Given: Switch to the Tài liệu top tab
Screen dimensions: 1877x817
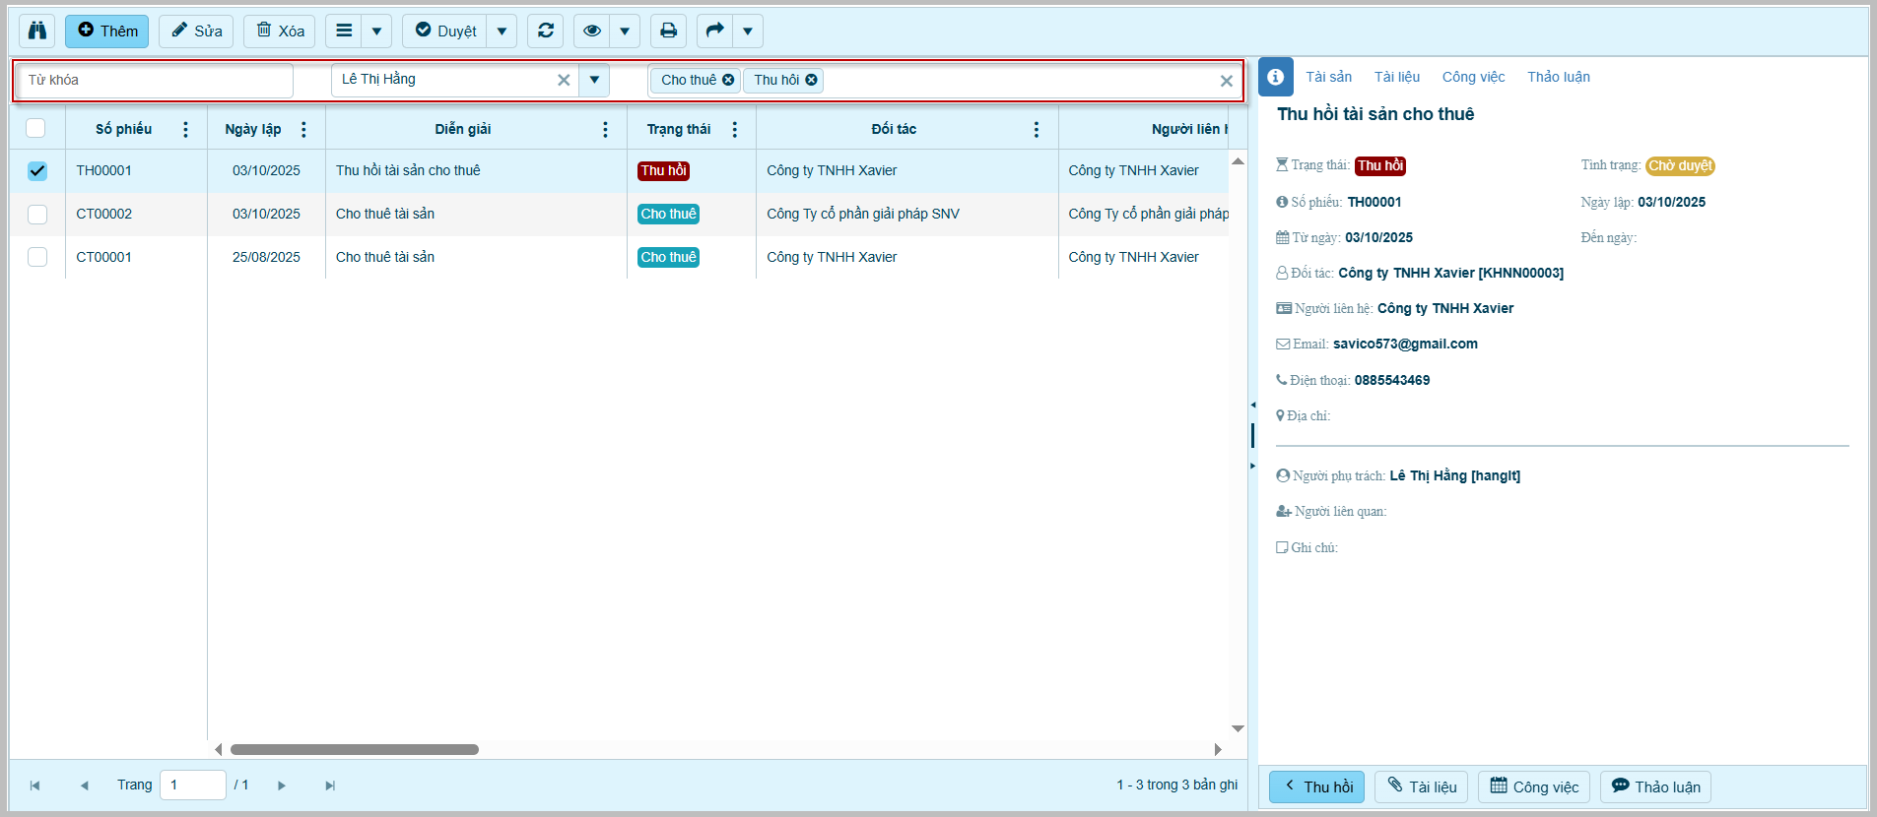Looking at the screenshot, I should pyautogui.click(x=1396, y=77).
